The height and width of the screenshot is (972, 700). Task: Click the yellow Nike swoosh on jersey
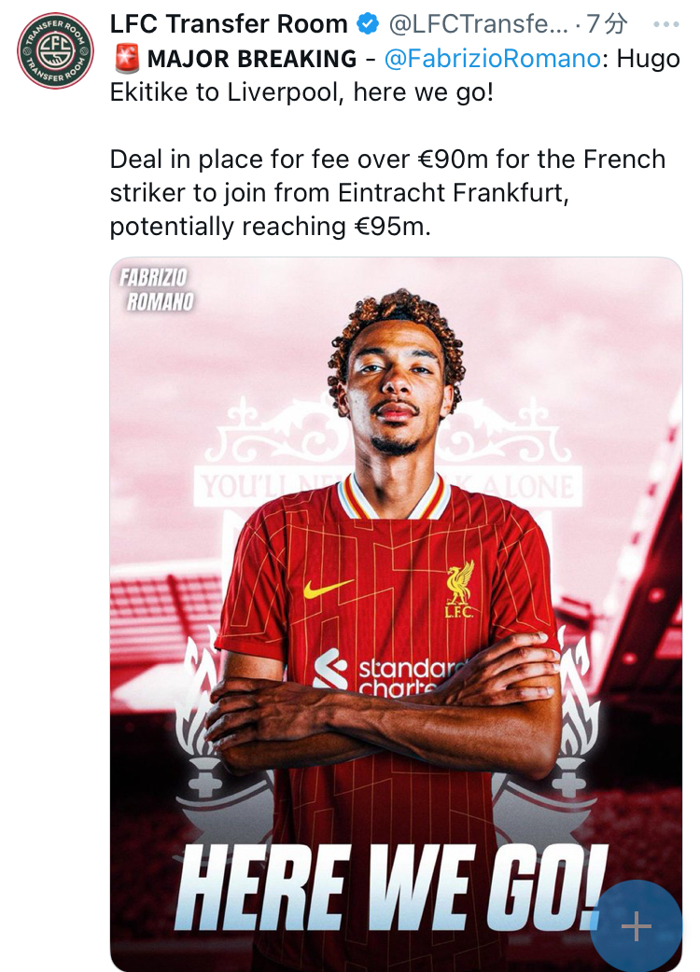tap(328, 588)
